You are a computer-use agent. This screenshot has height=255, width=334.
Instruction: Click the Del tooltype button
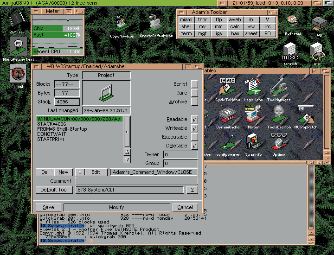45,172
